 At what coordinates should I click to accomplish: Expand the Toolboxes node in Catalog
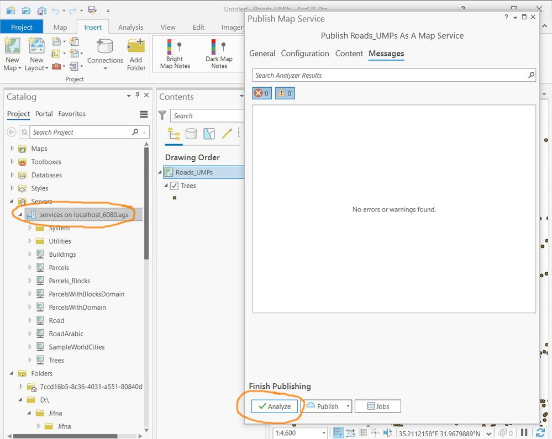click(x=12, y=162)
